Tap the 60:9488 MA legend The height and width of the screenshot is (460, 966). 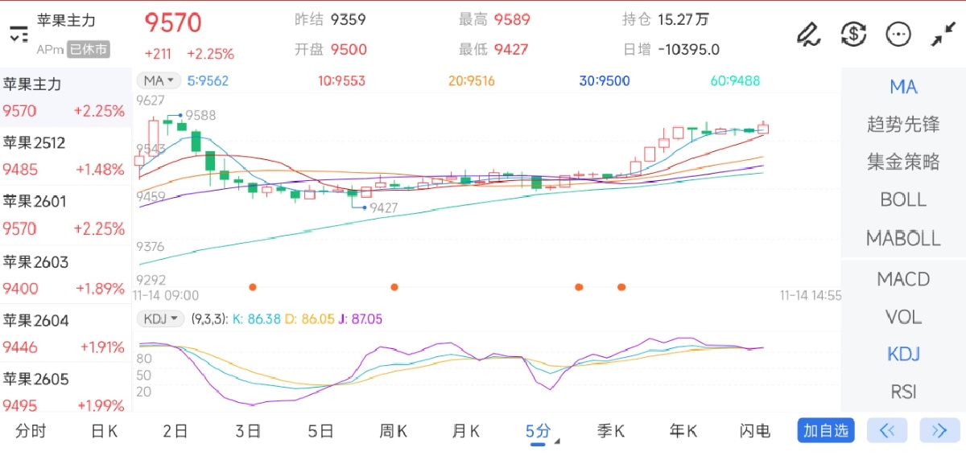pos(735,80)
